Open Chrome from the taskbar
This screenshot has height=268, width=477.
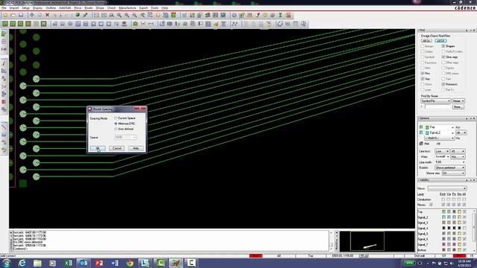(130, 263)
